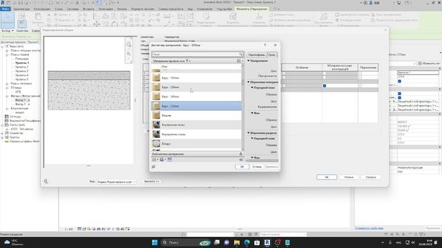Viewport: 442px width, 248px height.
Task: Switch to the Идентификация tab
Action: click(257, 55)
